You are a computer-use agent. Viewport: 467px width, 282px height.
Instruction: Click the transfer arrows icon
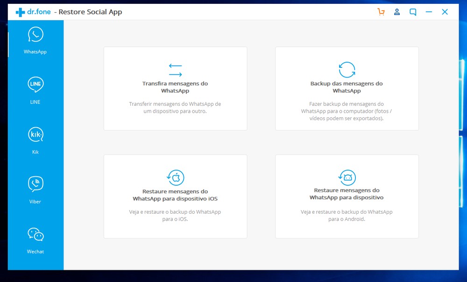pyautogui.click(x=175, y=70)
